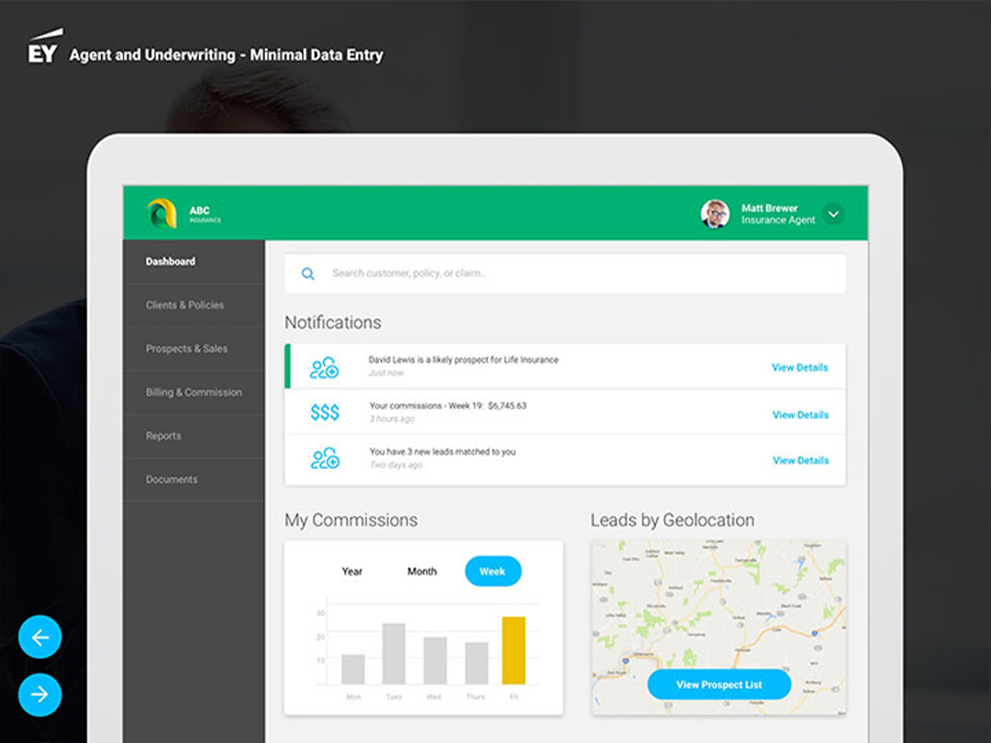Click the EY logo
Viewport: 991px width, 743px height.
[43, 50]
